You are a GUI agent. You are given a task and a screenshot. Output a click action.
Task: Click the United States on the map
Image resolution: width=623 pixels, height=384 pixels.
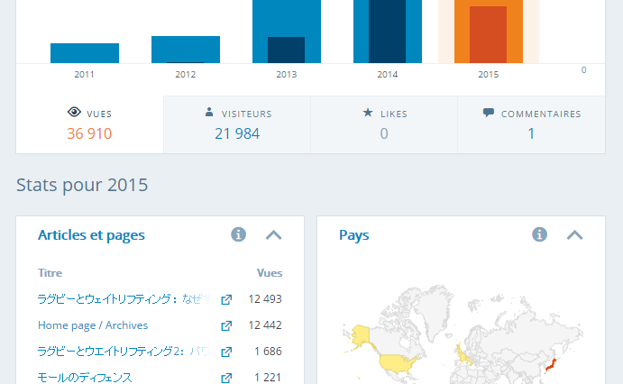[x=398, y=363]
